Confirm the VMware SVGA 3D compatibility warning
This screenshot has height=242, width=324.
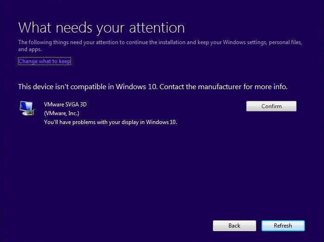click(x=271, y=106)
